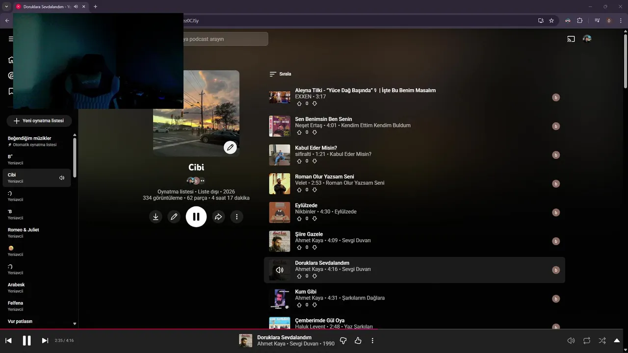Viewport: 628px width, 353px height.
Task: Click Yeni oynatma listesi button
Action: [x=39, y=121]
